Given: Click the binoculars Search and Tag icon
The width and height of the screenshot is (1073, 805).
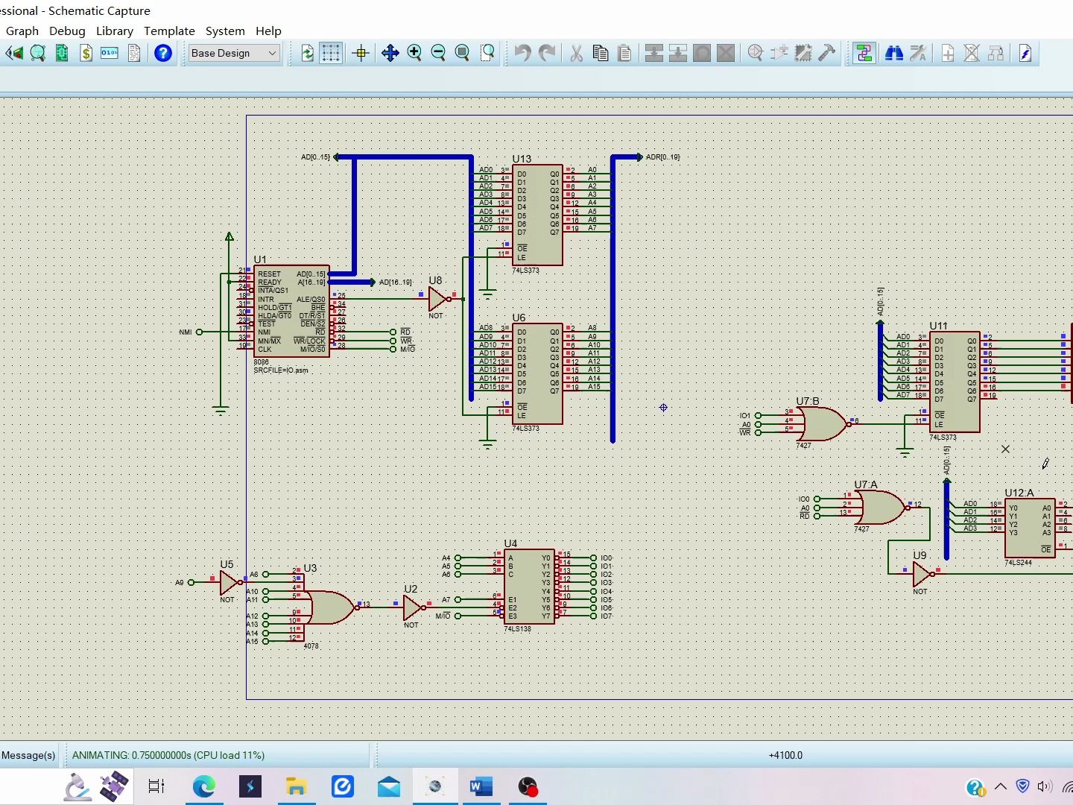Looking at the screenshot, I should pyautogui.click(x=893, y=53).
